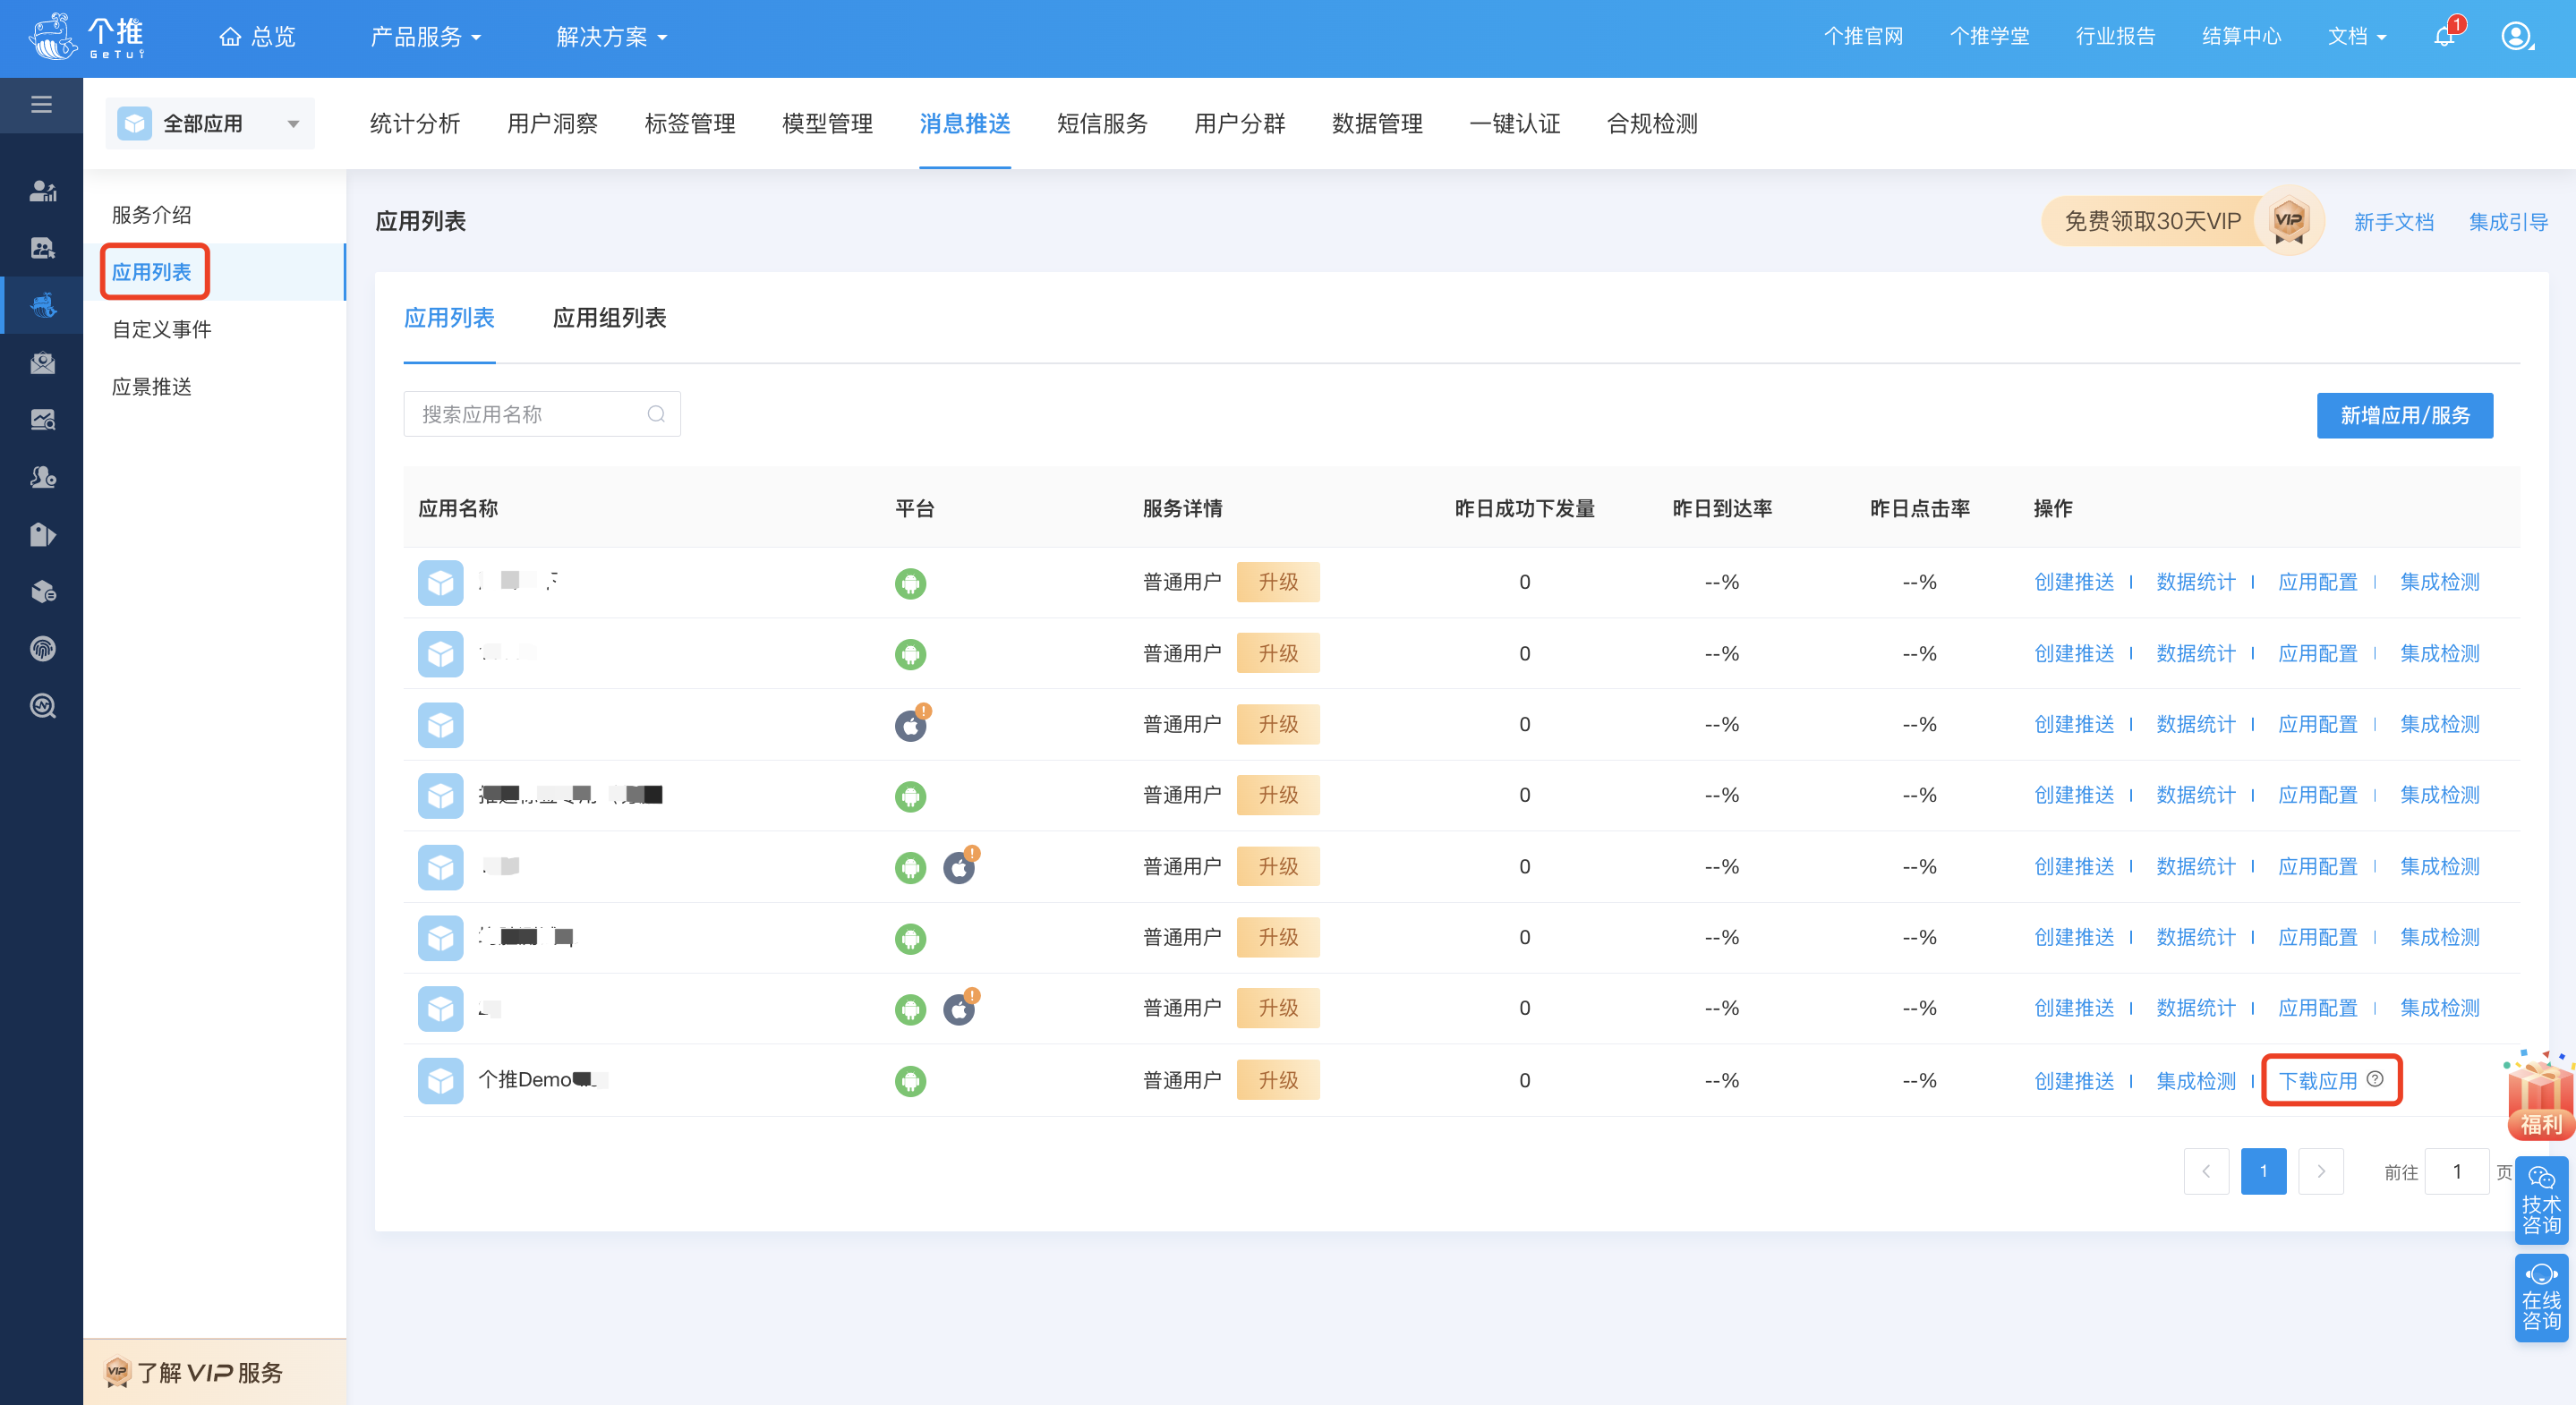
Task: Click 升级 button in 个推Demo row
Action: pos(1278,1080)
